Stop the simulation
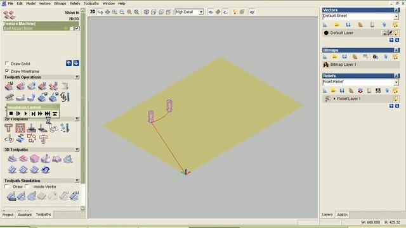The height and width of the screenshot is (228, 406). coord(11,113)
